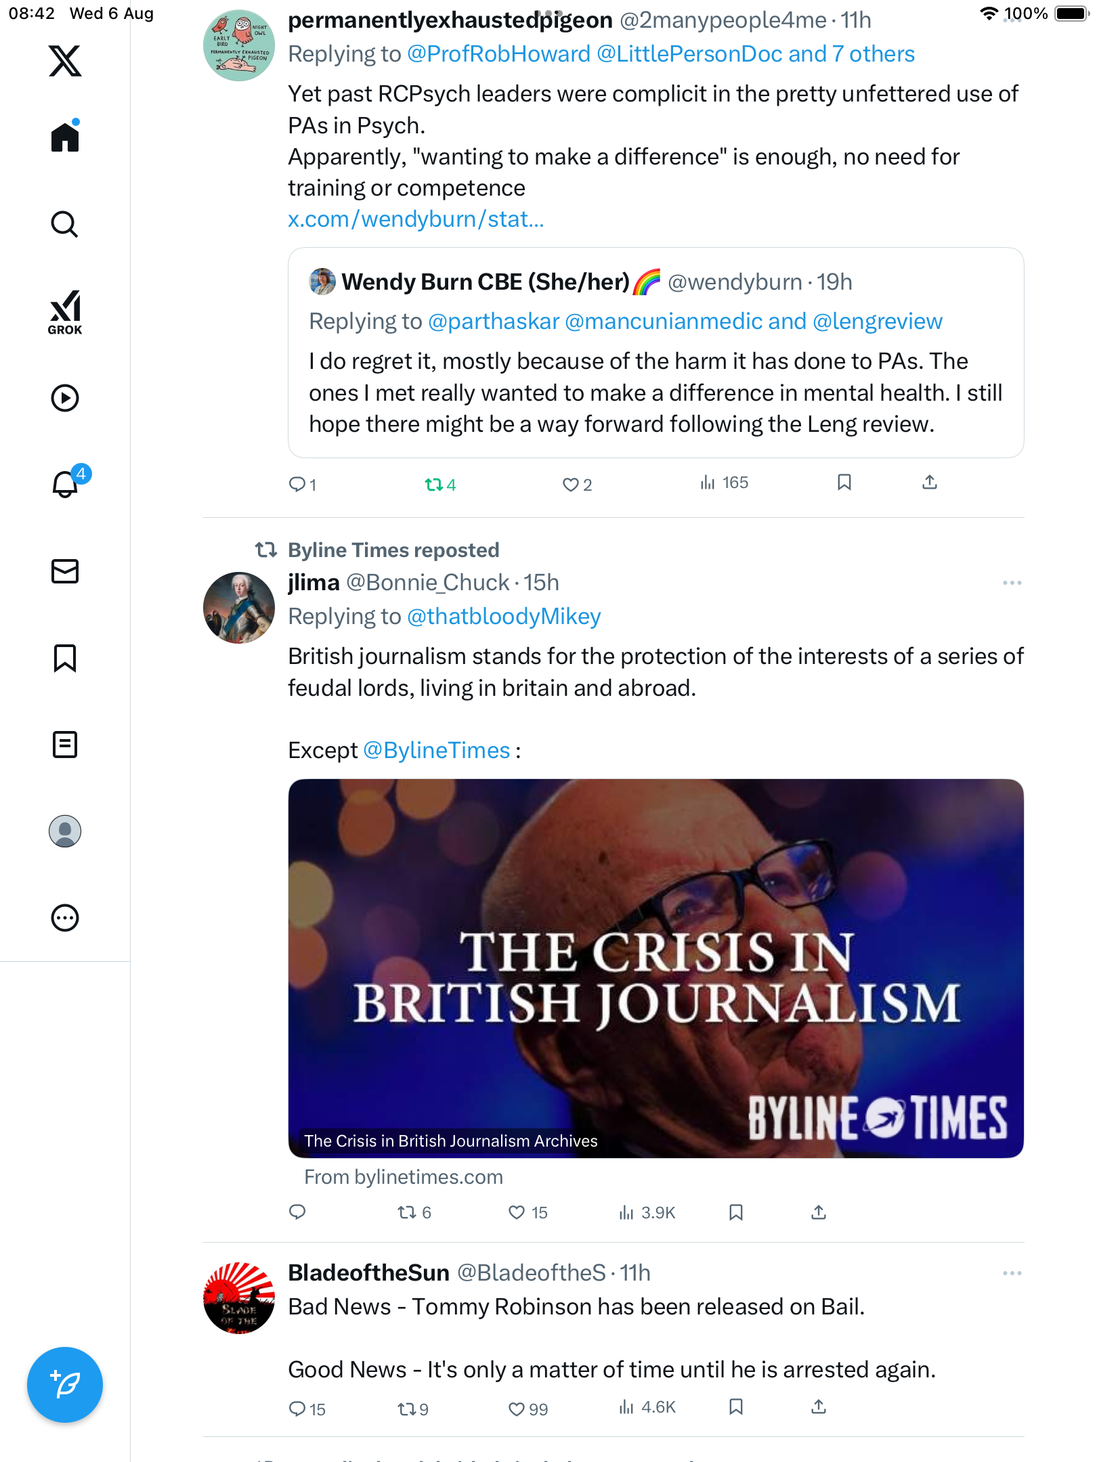Bookmark the jlima post
Screen dimensions: 1097x1462
(x=736, y=1212)
